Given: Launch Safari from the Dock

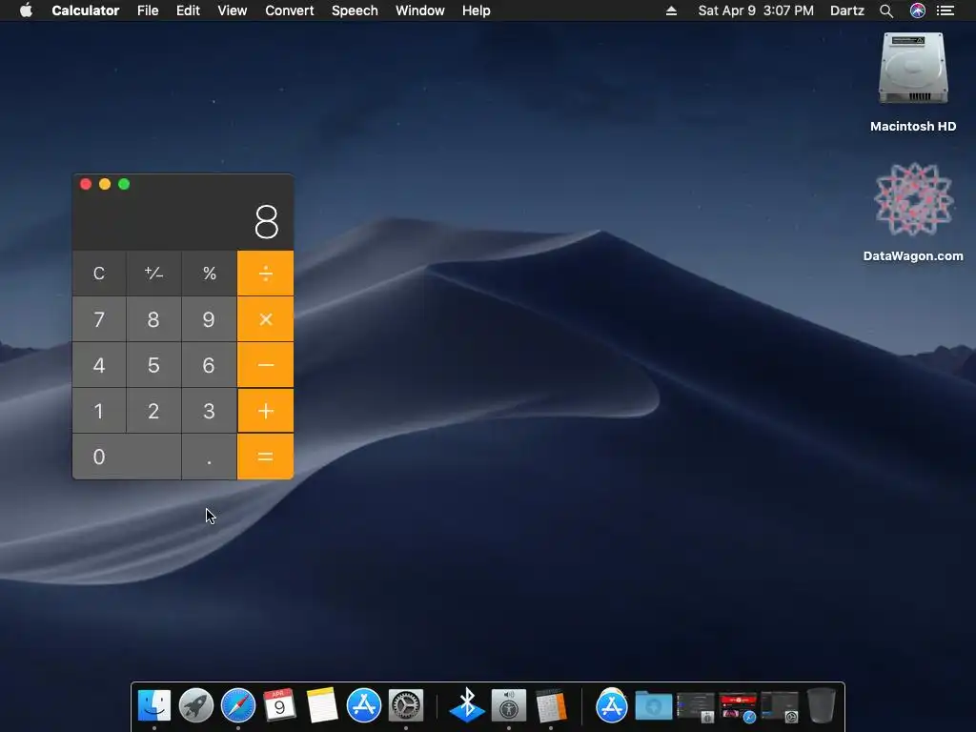Looking at the screenshot, I should (x=237, y=706).
